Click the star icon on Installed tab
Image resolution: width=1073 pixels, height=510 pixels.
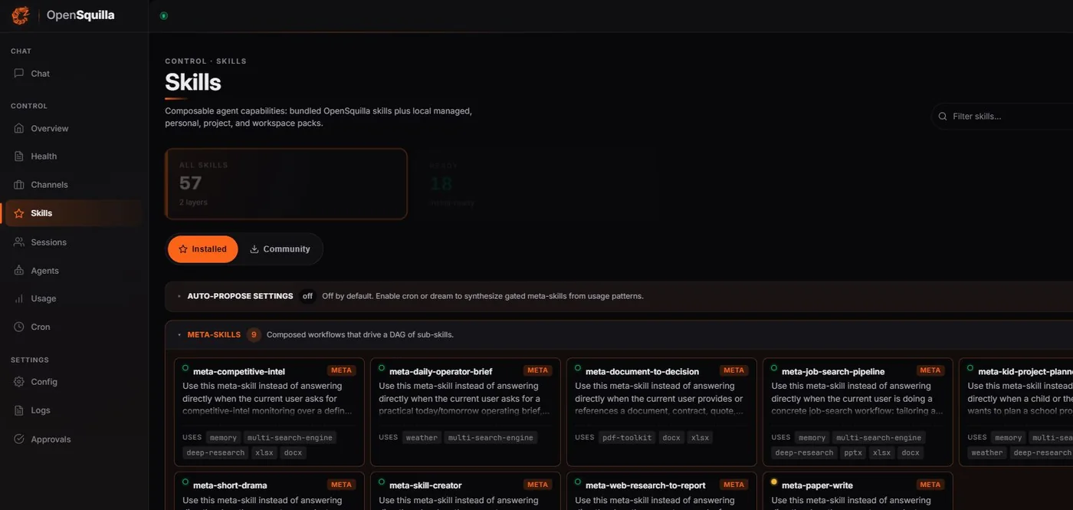[183, 249]
